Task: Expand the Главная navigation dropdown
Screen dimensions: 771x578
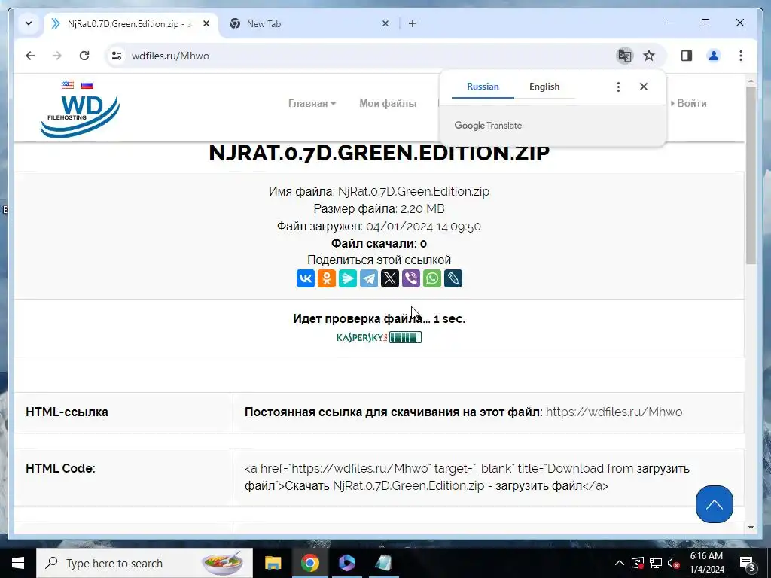Action: (x=312, y=103)
